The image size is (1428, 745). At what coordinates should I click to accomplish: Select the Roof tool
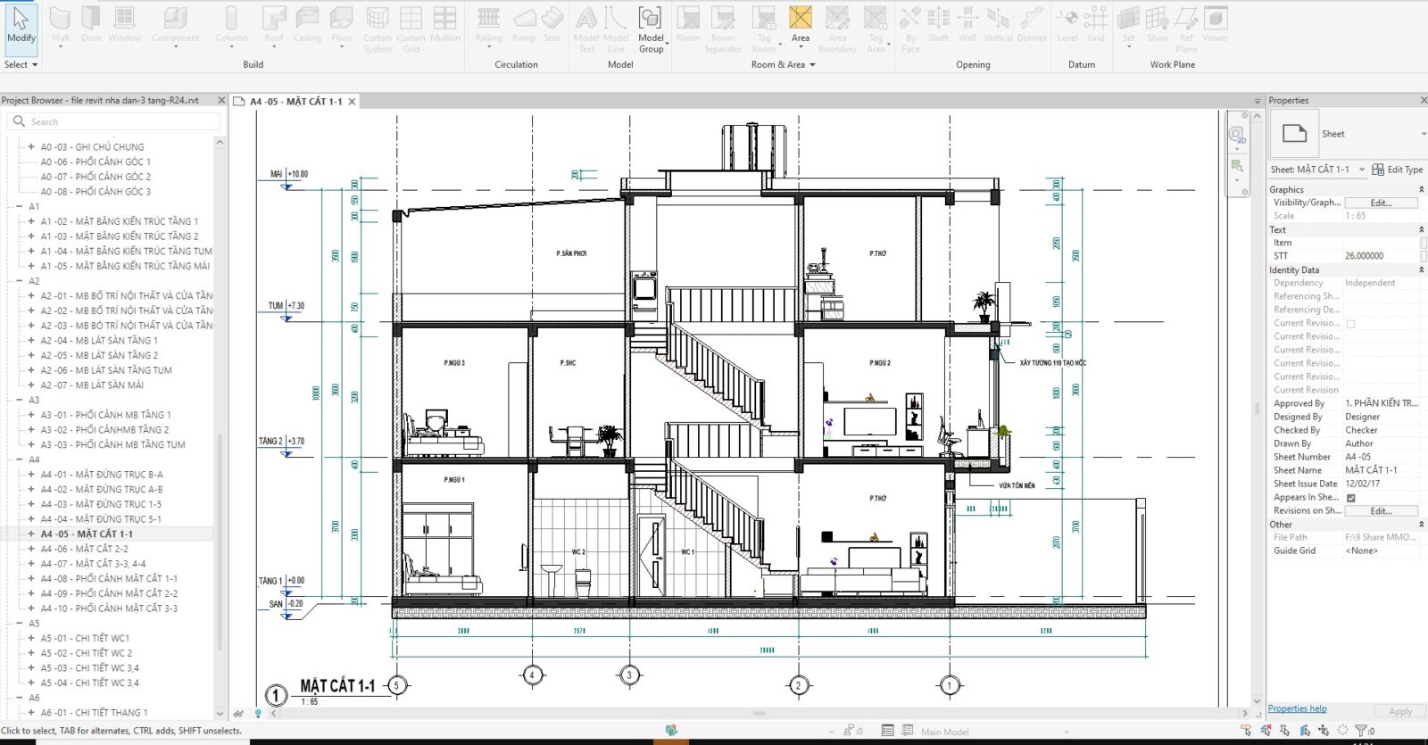(x=274, y=25)
